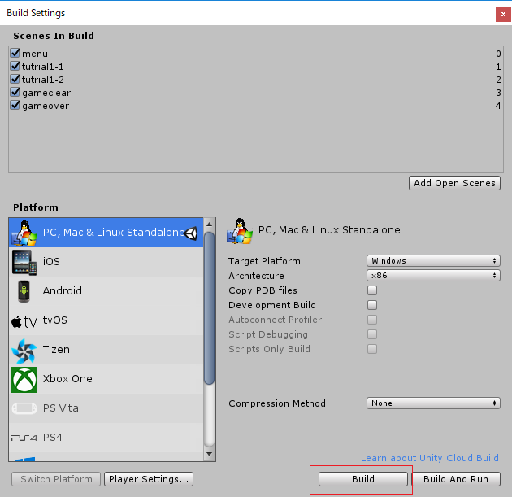Click the iOS devices icon
The width and height of the screenshot is (512, 497).
[24, 262]
